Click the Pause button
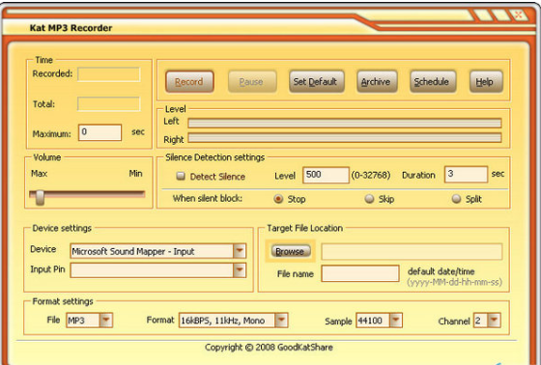541x365 pixels. point(252,82)
